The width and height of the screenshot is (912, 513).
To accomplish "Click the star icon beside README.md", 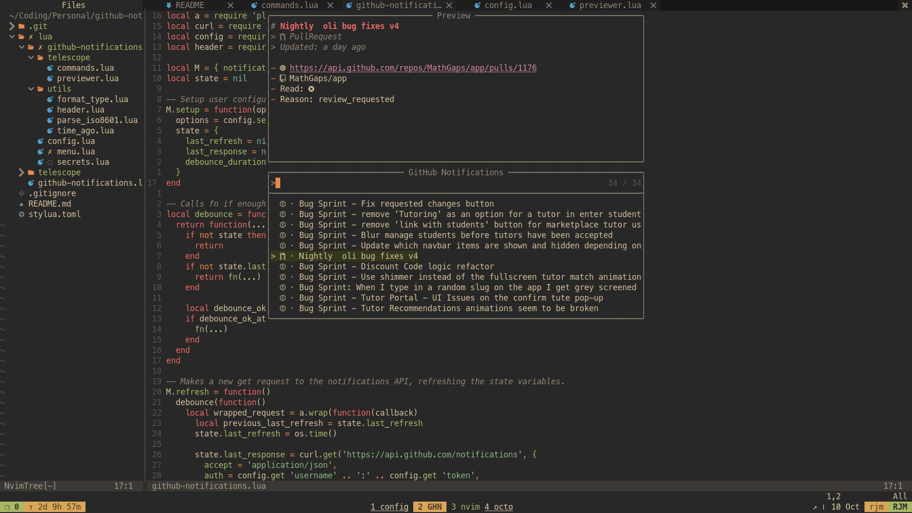I will pos(21,204).
